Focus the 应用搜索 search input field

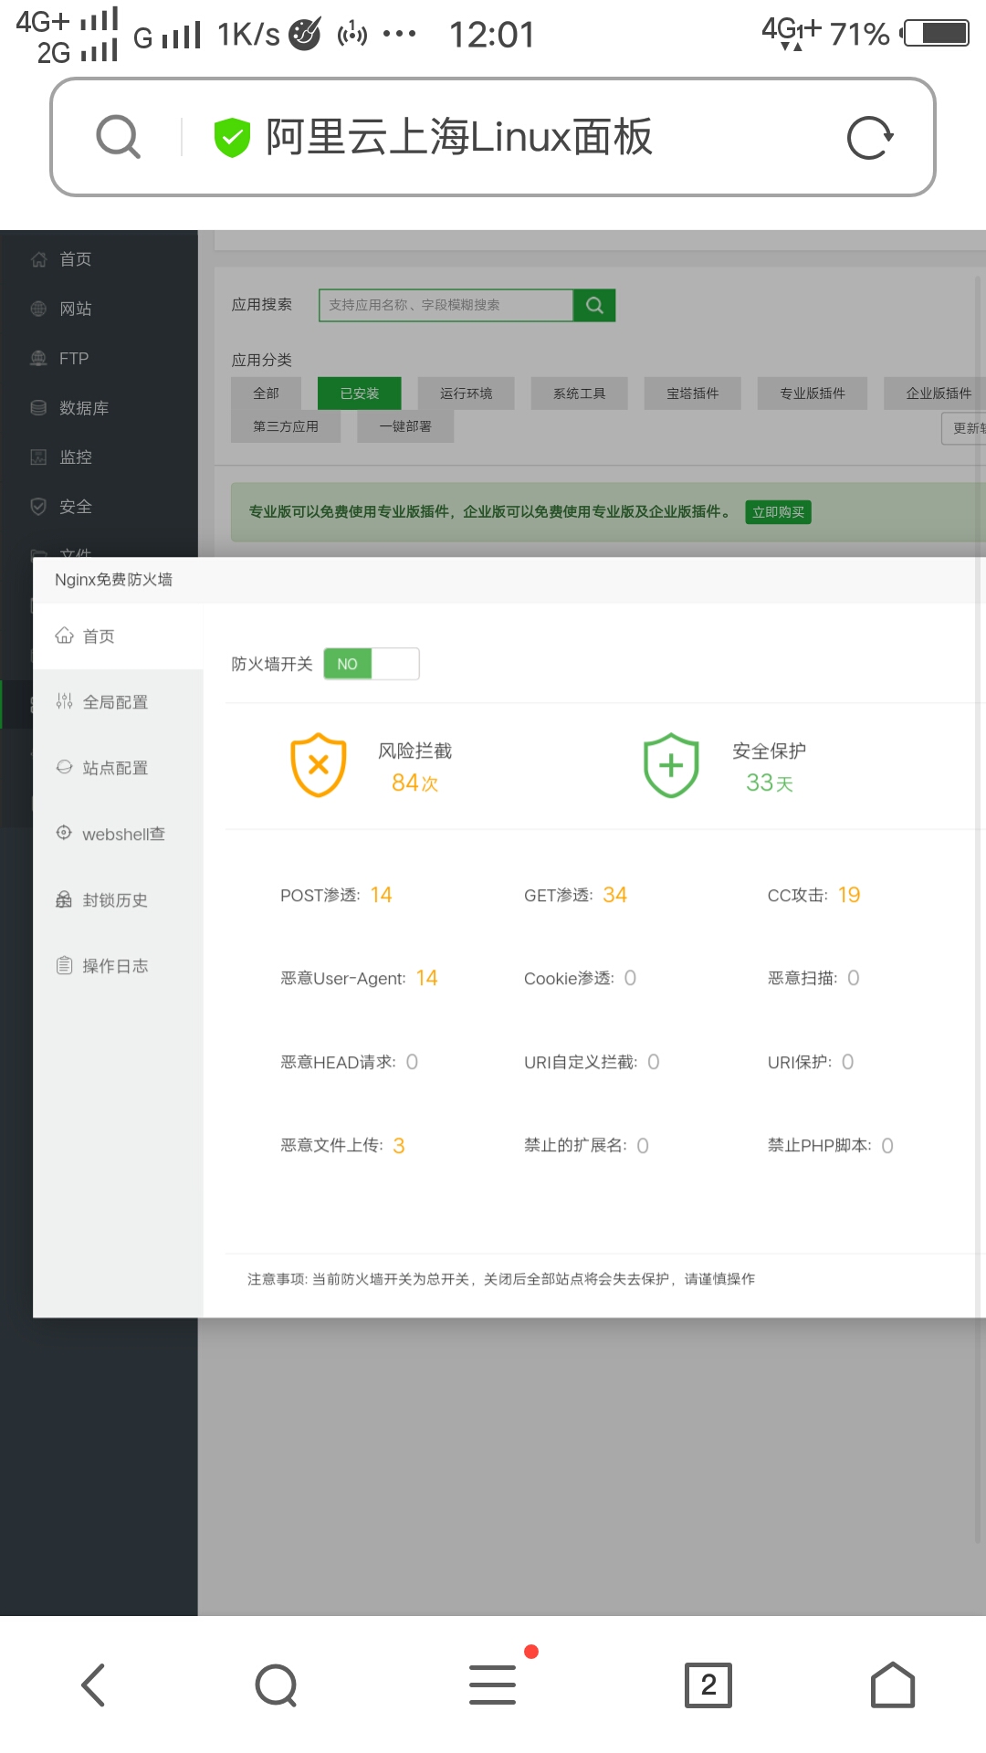446,305
